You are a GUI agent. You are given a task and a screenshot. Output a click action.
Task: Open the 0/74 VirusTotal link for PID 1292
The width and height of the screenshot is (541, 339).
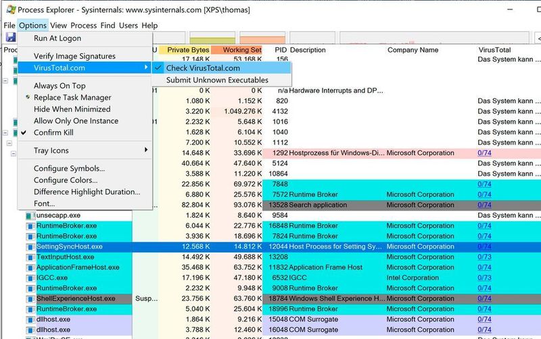pyautogui.click(x=484, y=153)
